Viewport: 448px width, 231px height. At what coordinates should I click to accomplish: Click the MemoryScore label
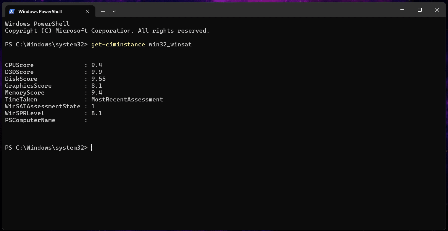(x=25, y=93)
